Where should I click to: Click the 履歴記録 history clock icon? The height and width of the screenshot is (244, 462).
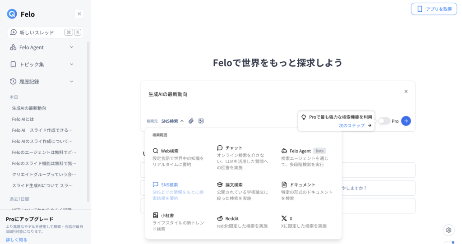pos(13,82)
